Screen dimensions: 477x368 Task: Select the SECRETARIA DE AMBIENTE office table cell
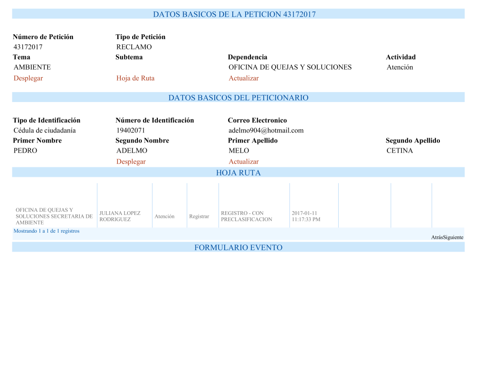54,216
